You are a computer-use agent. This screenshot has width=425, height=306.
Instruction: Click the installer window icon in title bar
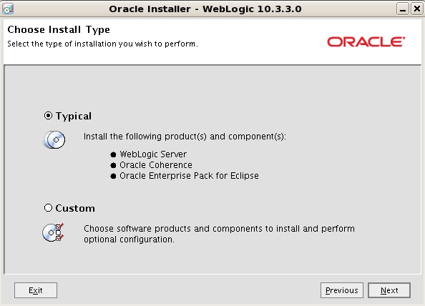point(8,9)
